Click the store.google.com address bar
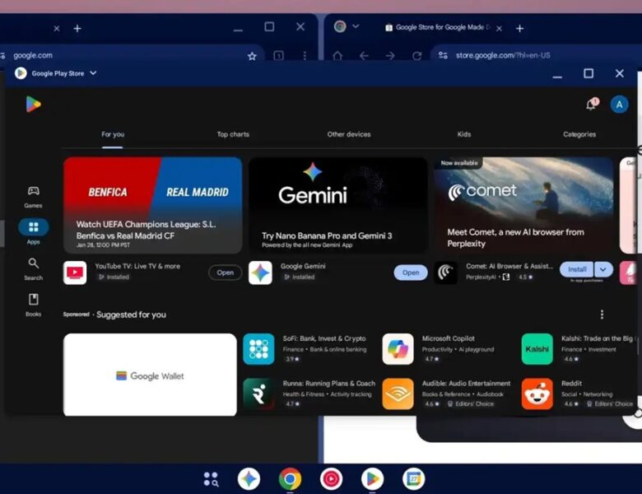Viewport: 642px width, 494px height. click(x=537, y=55)
